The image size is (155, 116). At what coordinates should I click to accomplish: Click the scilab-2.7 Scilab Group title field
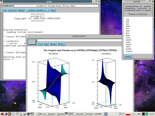56,6
